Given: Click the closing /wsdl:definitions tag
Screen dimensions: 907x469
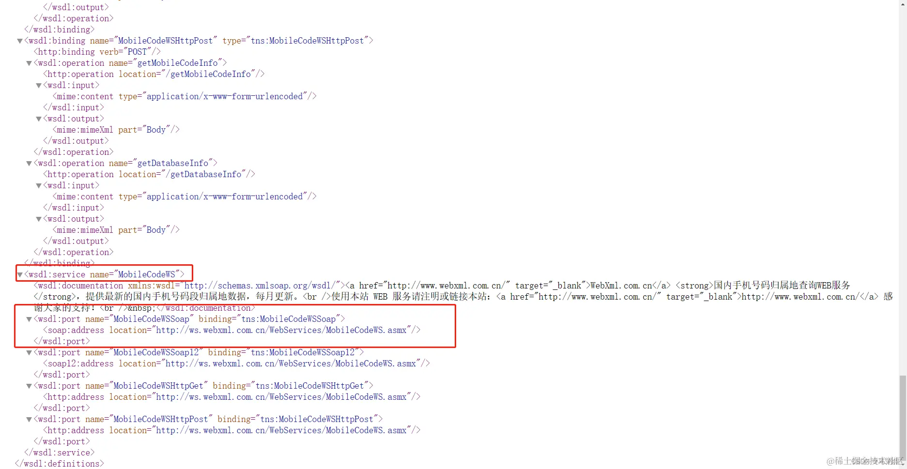Looking at the screenshot, I should coord(60,464).
